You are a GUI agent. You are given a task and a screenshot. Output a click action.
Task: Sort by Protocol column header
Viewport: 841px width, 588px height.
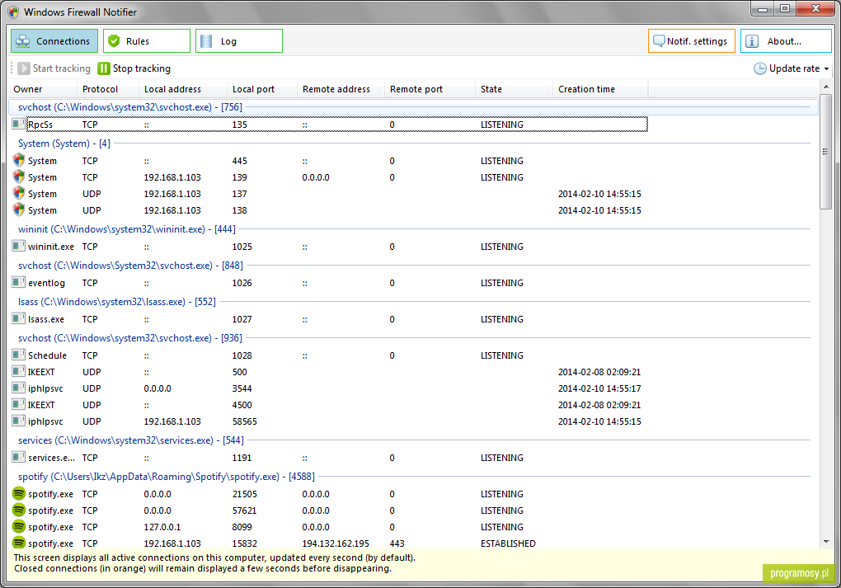click(108, 89)
